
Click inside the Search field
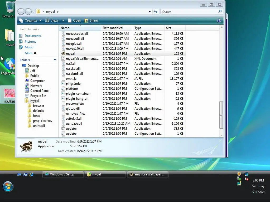coord(189,12)
